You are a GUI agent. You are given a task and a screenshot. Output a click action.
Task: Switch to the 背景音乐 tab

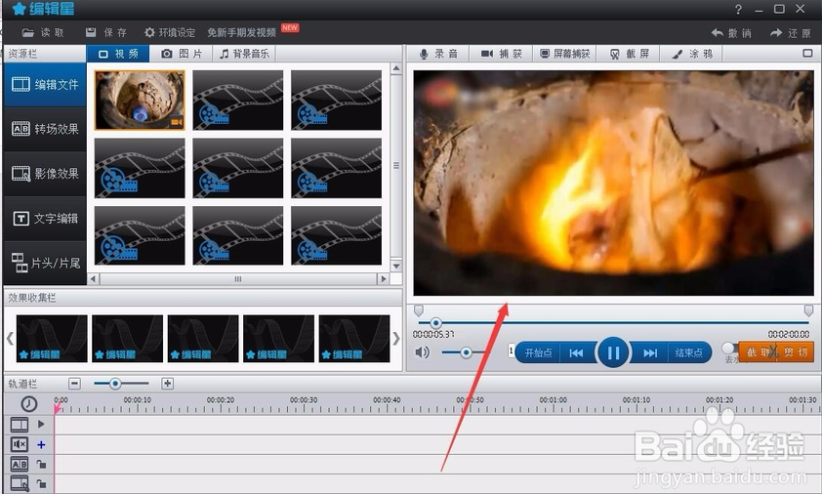pyautogui.click(x=244, y=54)
